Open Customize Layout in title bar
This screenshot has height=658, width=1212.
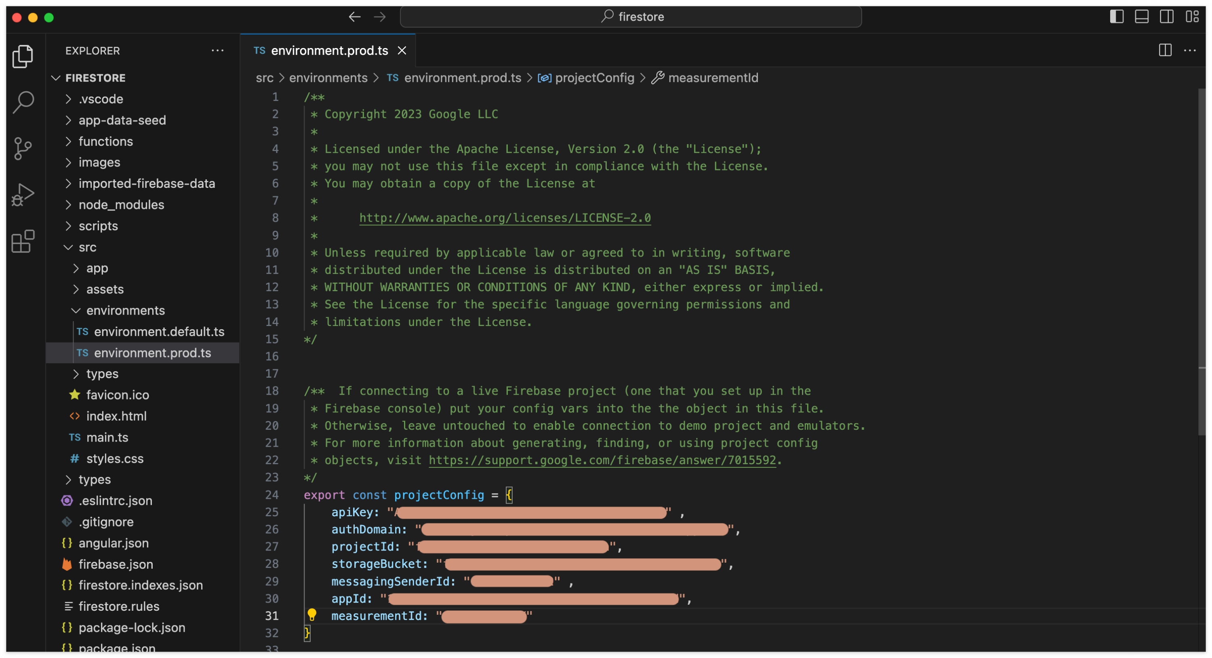pos(1192,17)
